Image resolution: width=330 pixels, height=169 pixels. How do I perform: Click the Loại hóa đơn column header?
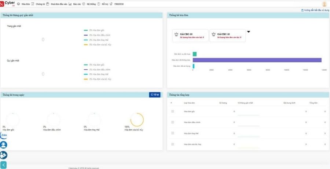coord(190,103)
